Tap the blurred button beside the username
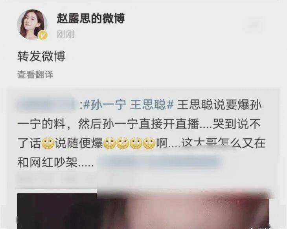Viewport: 287px width, 229px height. pos(254,25)
